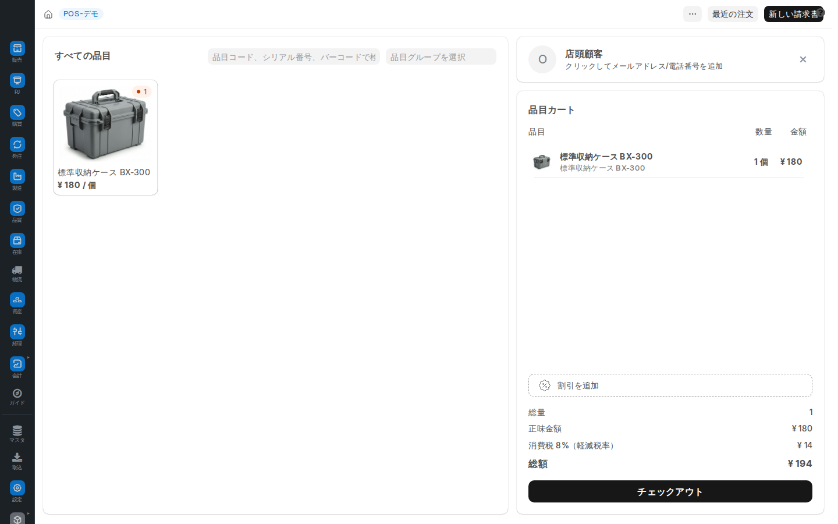The width and height of the screenshot is (838, 524).
Task: Expand the cube module submenu arrow
Action: [28, 514]
